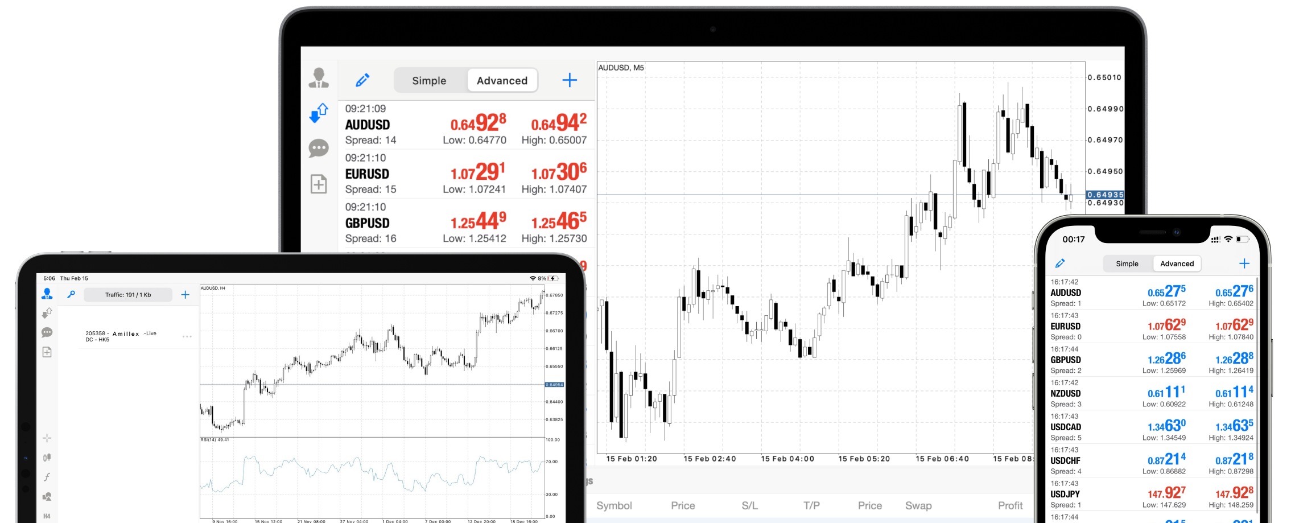Screen dimensions: 1295x523
Task: Open indicators function icon on tablet
Action: (47, 477)
